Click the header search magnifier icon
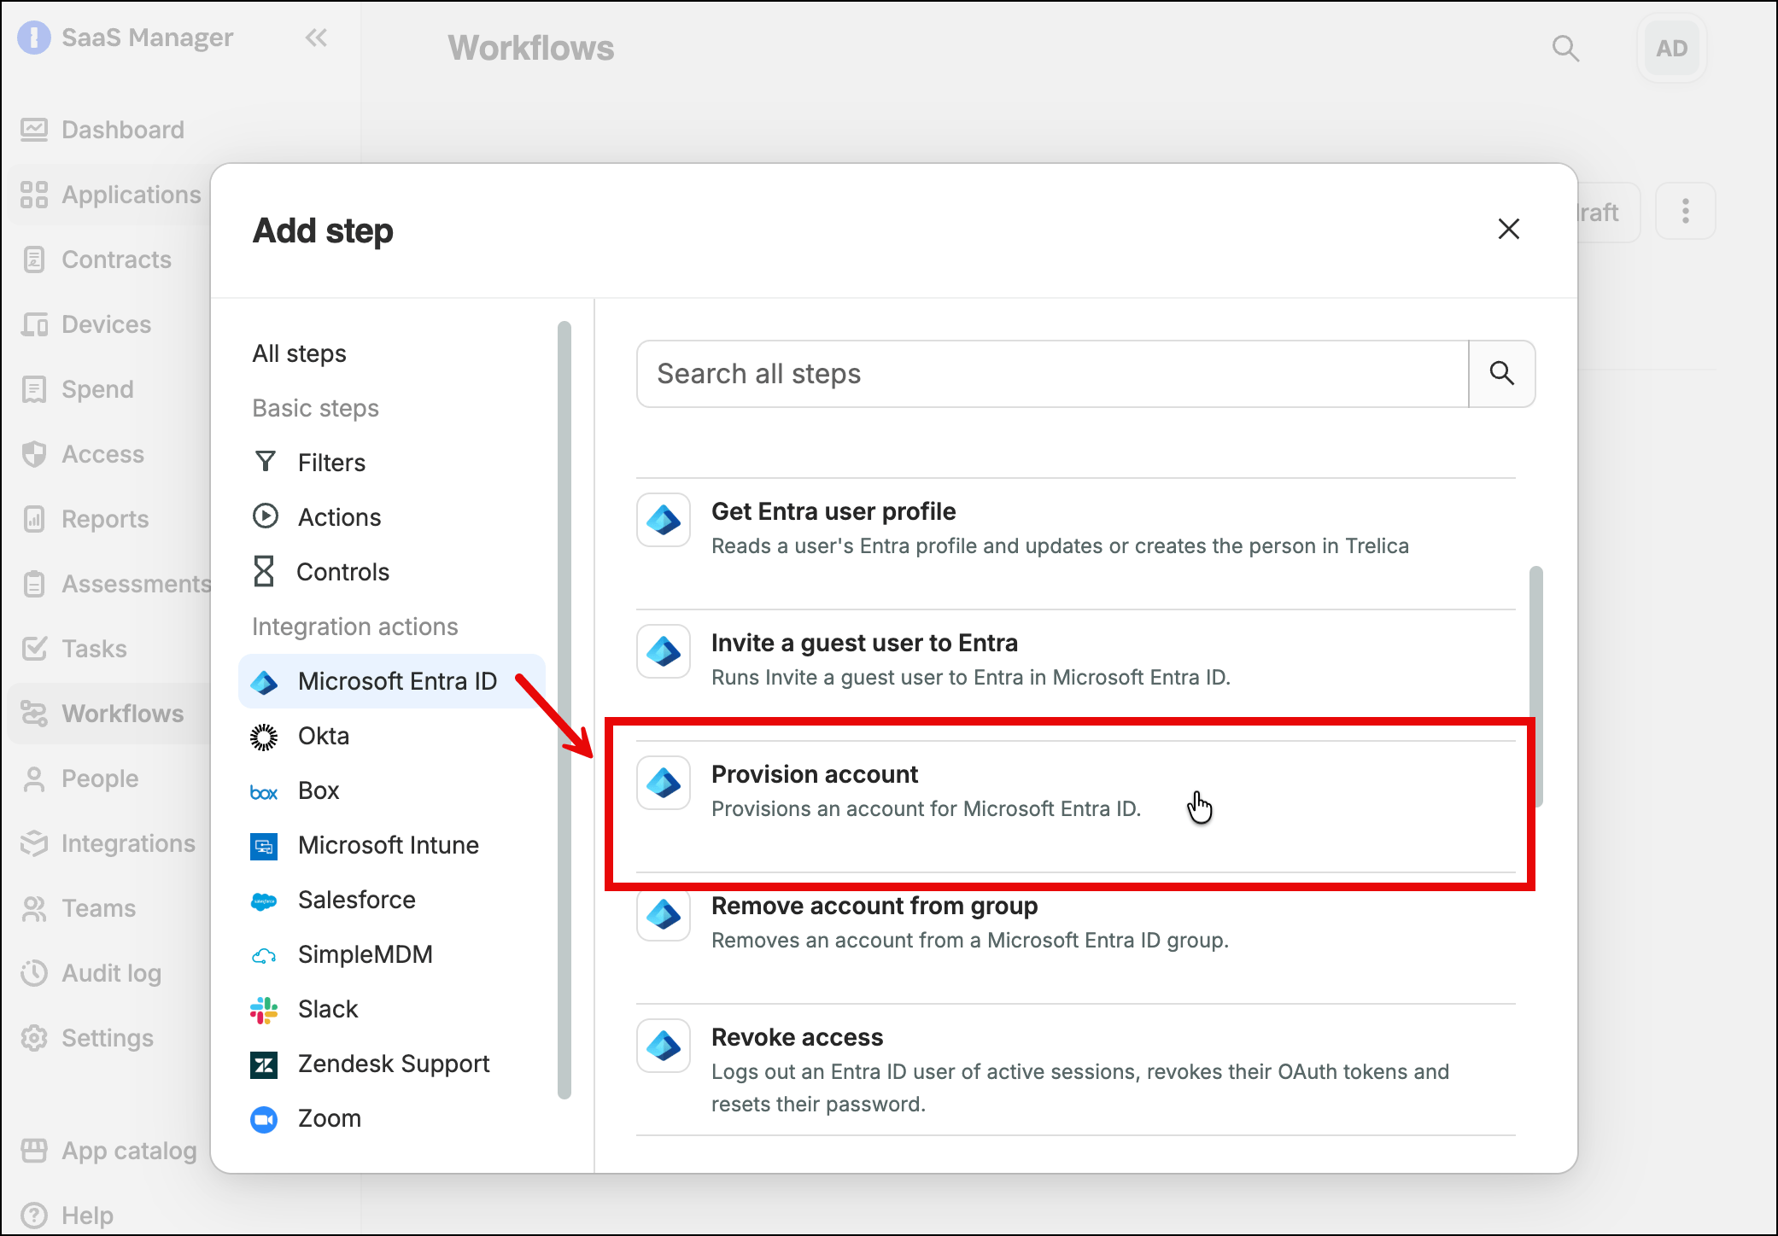Viewport: 1778px width, 1236px height. (x=1565, y=49)
